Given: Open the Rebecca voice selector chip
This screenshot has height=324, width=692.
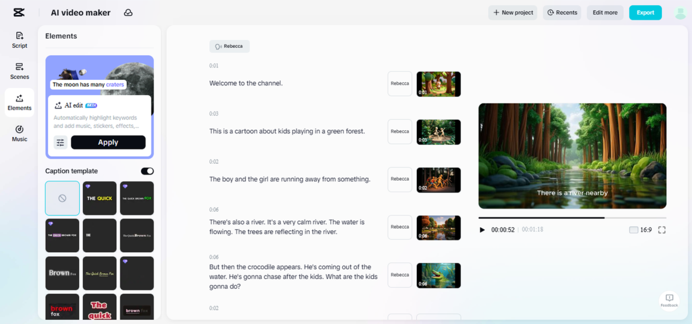Looking at the screenshot, I should [x=229, y=46].
